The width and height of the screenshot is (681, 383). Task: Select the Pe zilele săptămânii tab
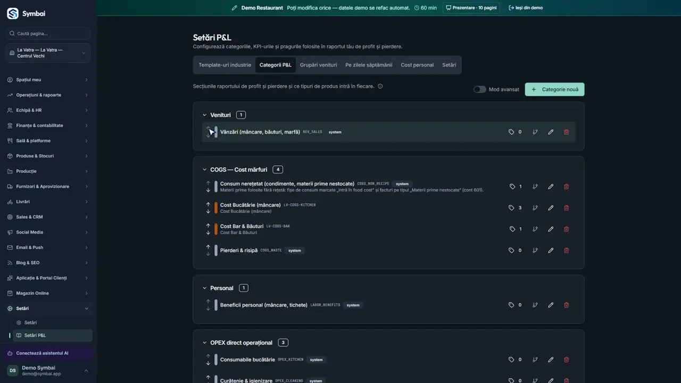pyautogui.click(x=369, y=65)
